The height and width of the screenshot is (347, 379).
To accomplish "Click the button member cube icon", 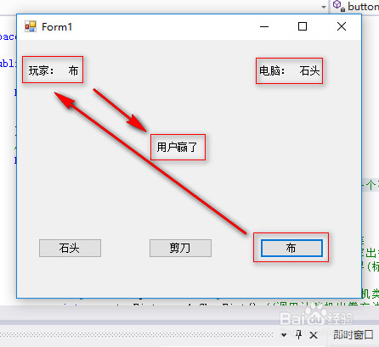I will point(338,6).
